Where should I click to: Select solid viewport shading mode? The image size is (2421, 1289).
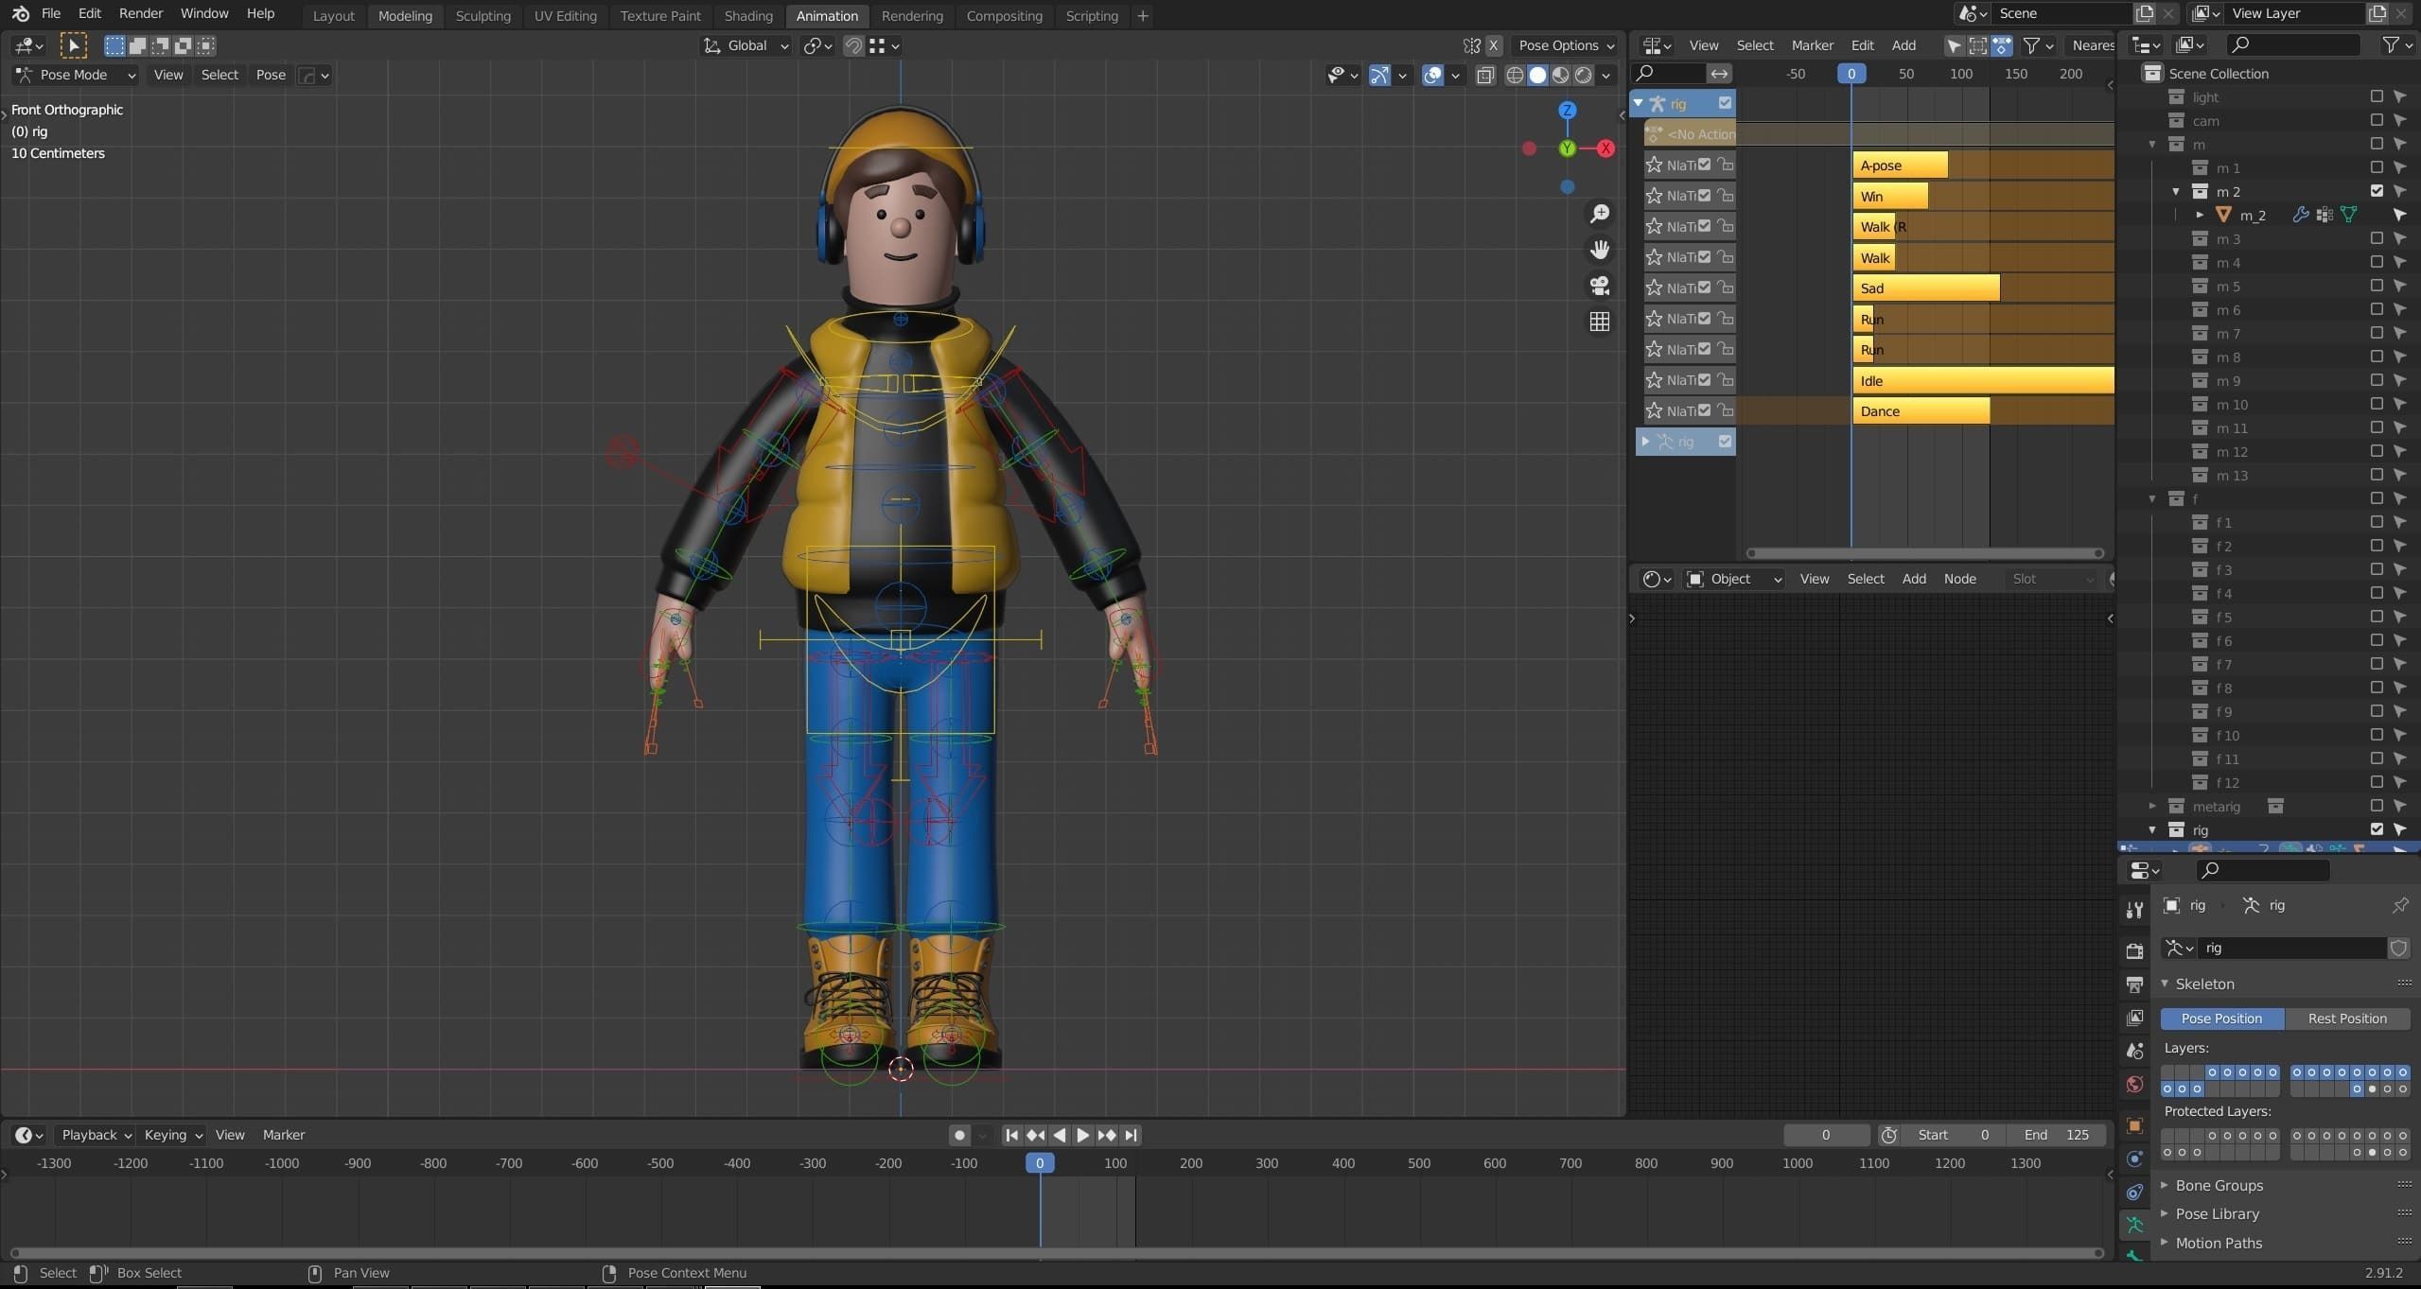point(1537,75)
